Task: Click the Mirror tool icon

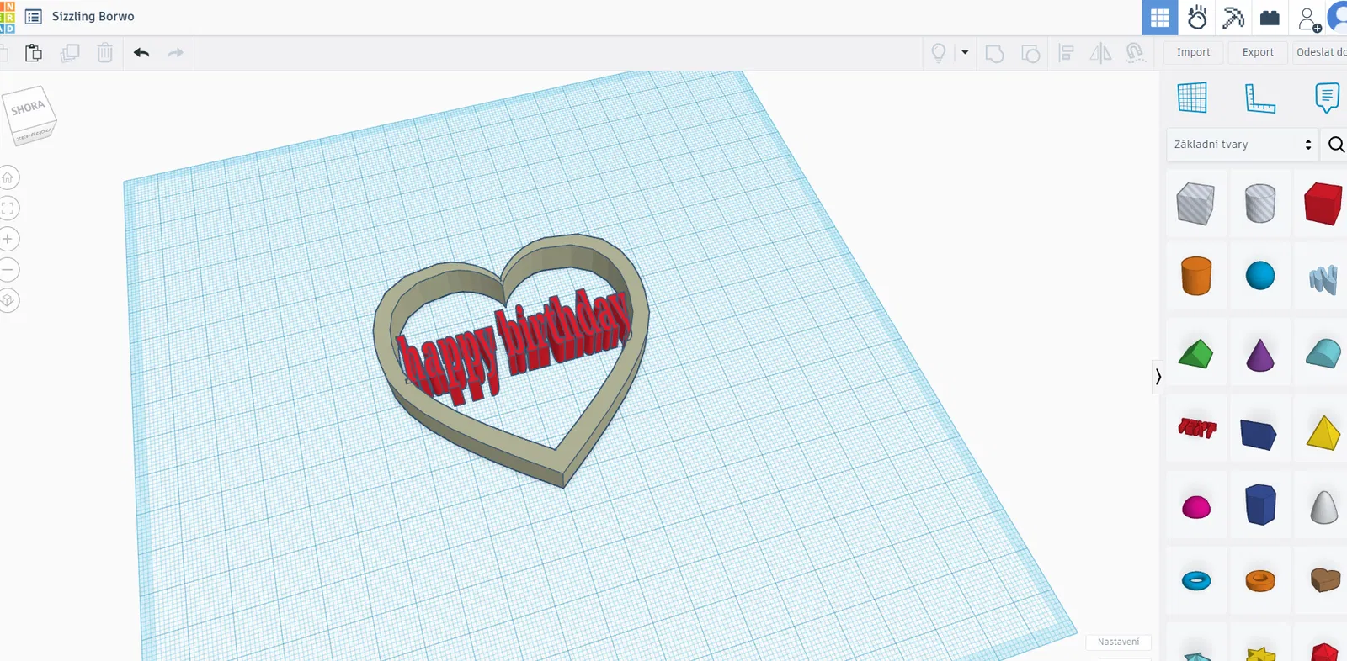Action: 1100,54
